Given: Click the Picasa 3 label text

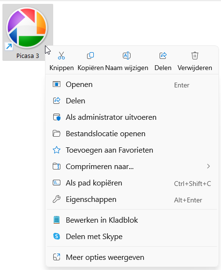Looking at the screenshot, I should pyautogui.click(x=28, y=56).
